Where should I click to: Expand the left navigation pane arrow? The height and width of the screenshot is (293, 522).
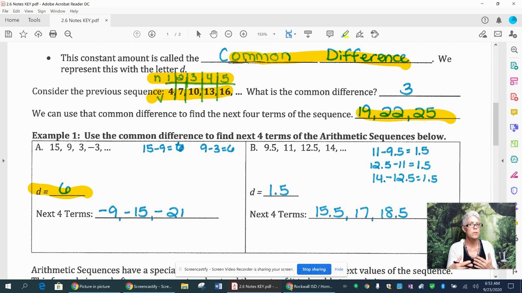[3, 161]
